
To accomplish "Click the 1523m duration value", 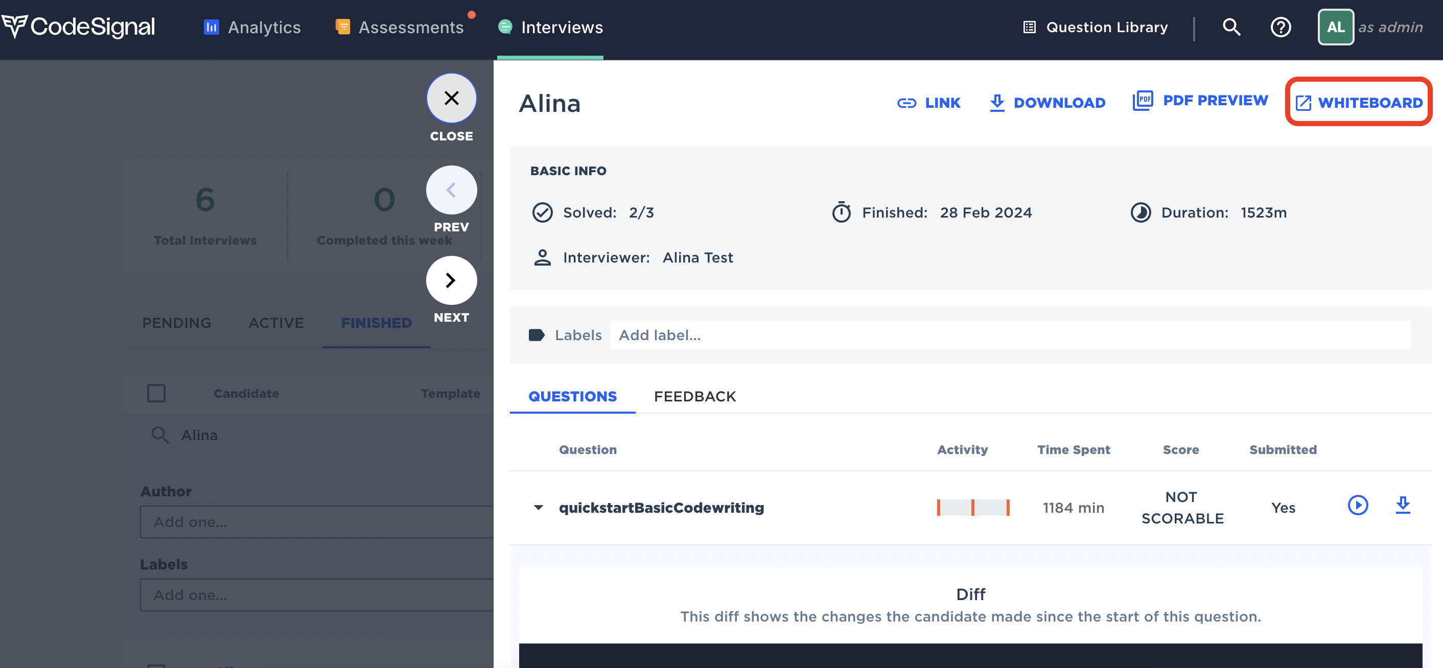I will [x=1263, y=213].
